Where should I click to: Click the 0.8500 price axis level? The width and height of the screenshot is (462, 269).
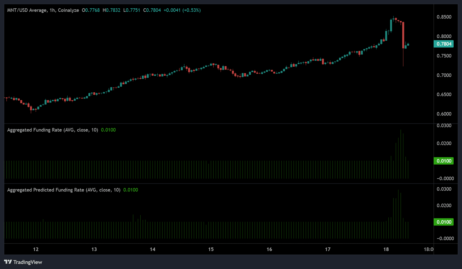click(444, 17)
